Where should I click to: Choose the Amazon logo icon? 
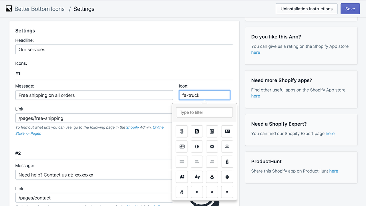click(x=227, y=162)
